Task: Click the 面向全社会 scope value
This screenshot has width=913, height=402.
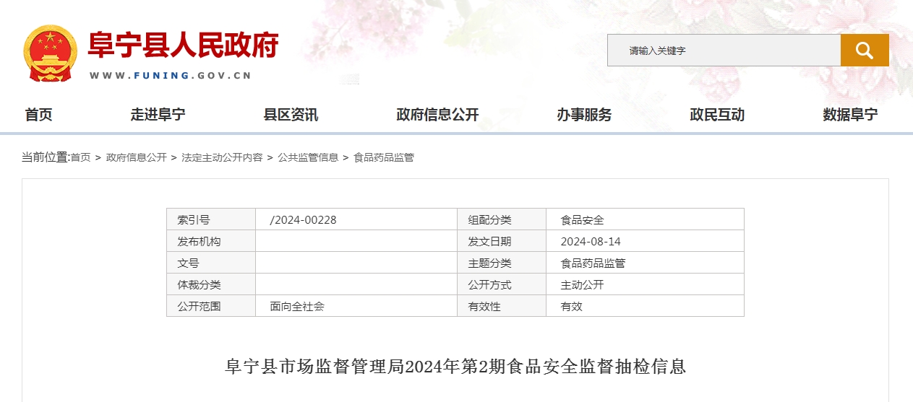Action: 297,306
